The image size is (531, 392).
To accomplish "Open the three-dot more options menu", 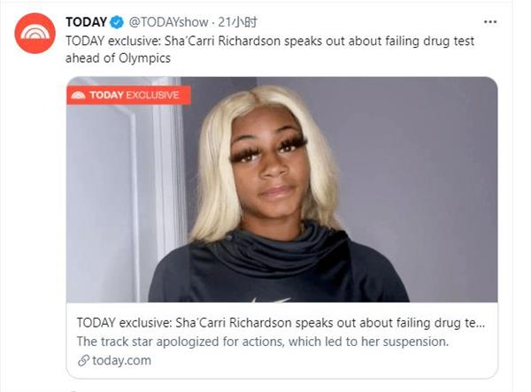I will [490, 22].
